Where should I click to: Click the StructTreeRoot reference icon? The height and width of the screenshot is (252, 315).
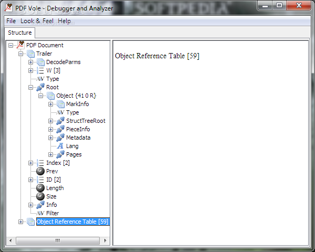60,121
